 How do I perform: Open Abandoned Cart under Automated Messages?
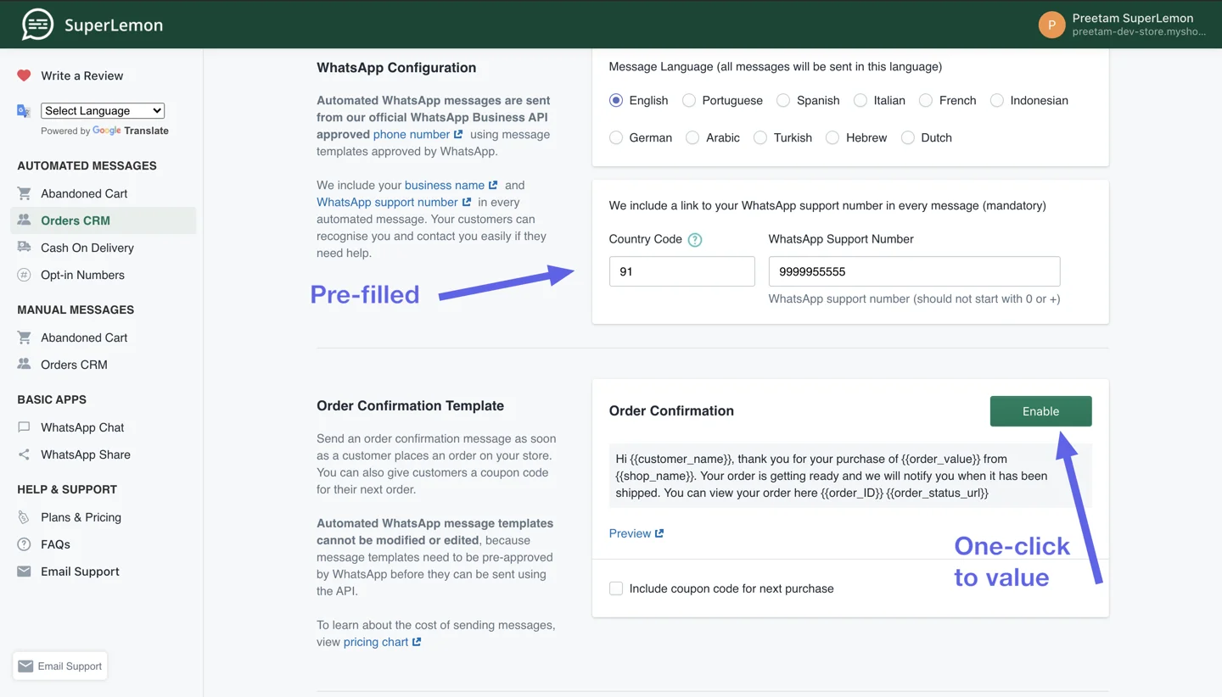[84, 193]
